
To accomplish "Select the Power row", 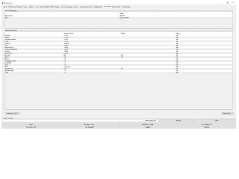I will tap(119, 38).
